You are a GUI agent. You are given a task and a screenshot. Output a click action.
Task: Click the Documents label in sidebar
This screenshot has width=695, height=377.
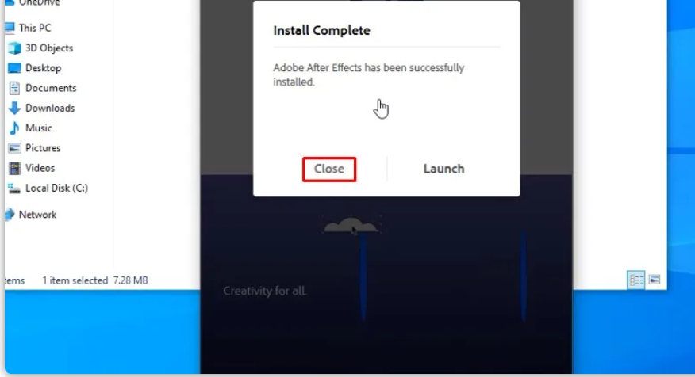tap(51, 88)
